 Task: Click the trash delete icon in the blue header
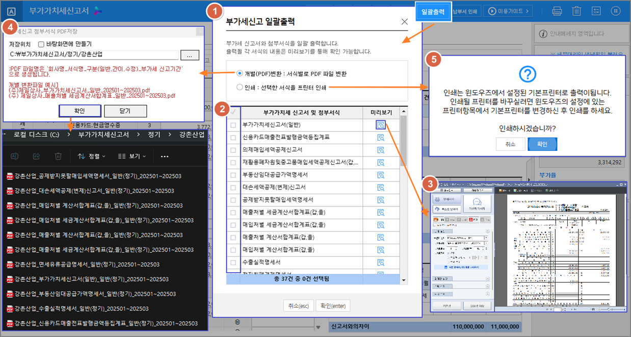[576, 11]
